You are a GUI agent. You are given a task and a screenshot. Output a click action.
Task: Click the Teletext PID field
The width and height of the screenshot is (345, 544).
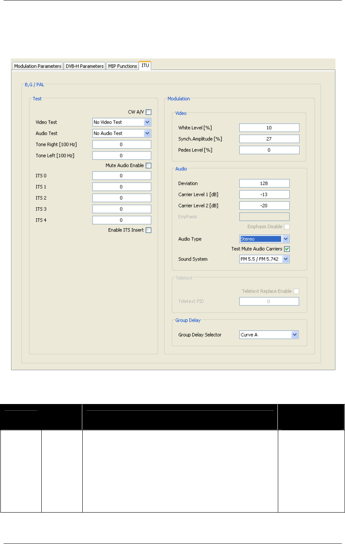point(269,302)
